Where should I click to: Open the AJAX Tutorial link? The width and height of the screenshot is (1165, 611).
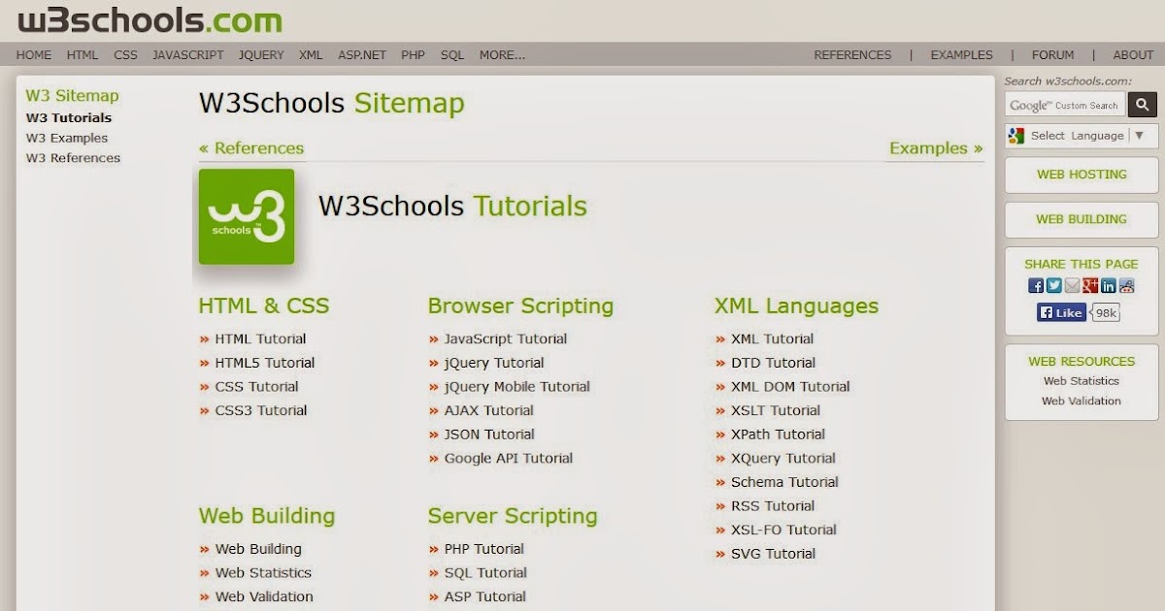(489, 410)
